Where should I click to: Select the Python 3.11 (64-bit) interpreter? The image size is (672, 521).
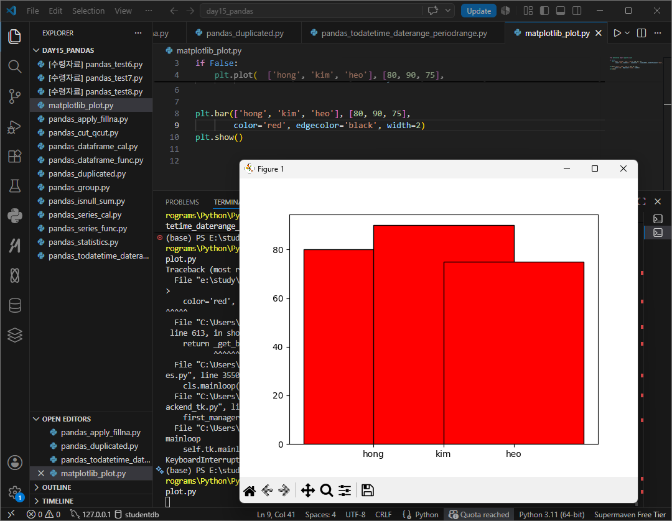coord(551,514)
